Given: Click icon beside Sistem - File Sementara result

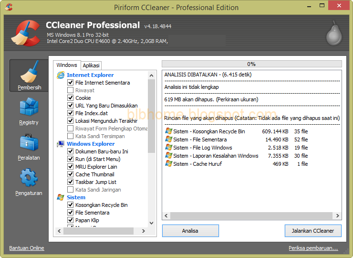Looking at the screenshot, I should click(168, 139).
